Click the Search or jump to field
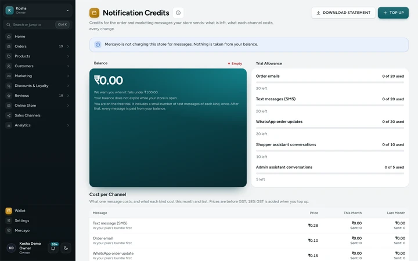The height and width of the screenshot is (261, 418). (x=38, y=24)
